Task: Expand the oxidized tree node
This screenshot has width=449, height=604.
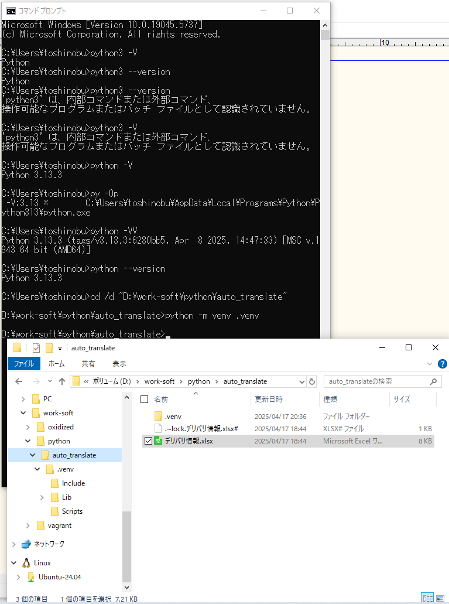Action: pyautogui.click(x=28, y=427)
